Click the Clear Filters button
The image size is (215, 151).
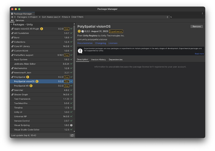tap(77, 17)
